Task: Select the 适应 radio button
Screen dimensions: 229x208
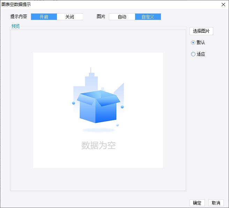Action: (193, 54)
